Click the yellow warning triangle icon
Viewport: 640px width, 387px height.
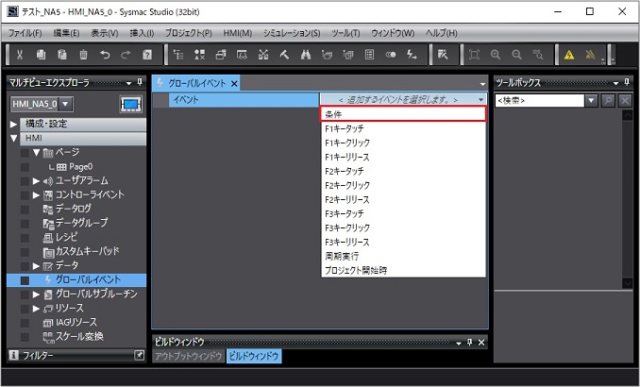click(570, 56)
